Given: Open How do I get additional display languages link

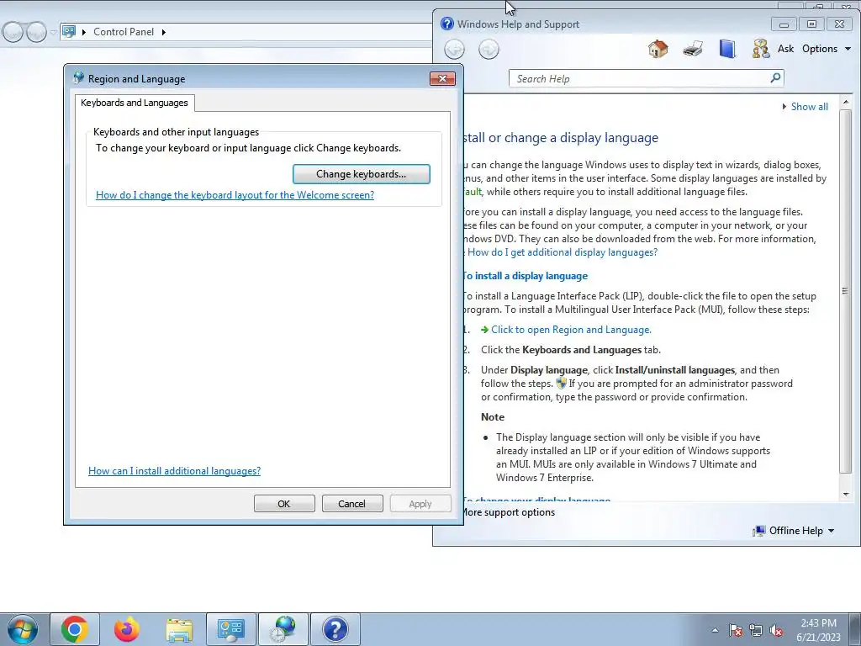Looking at the screenshot, I should coord(563,252).
